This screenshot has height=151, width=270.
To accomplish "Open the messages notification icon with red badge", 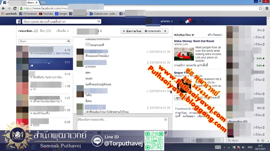I will click(188, 21).
